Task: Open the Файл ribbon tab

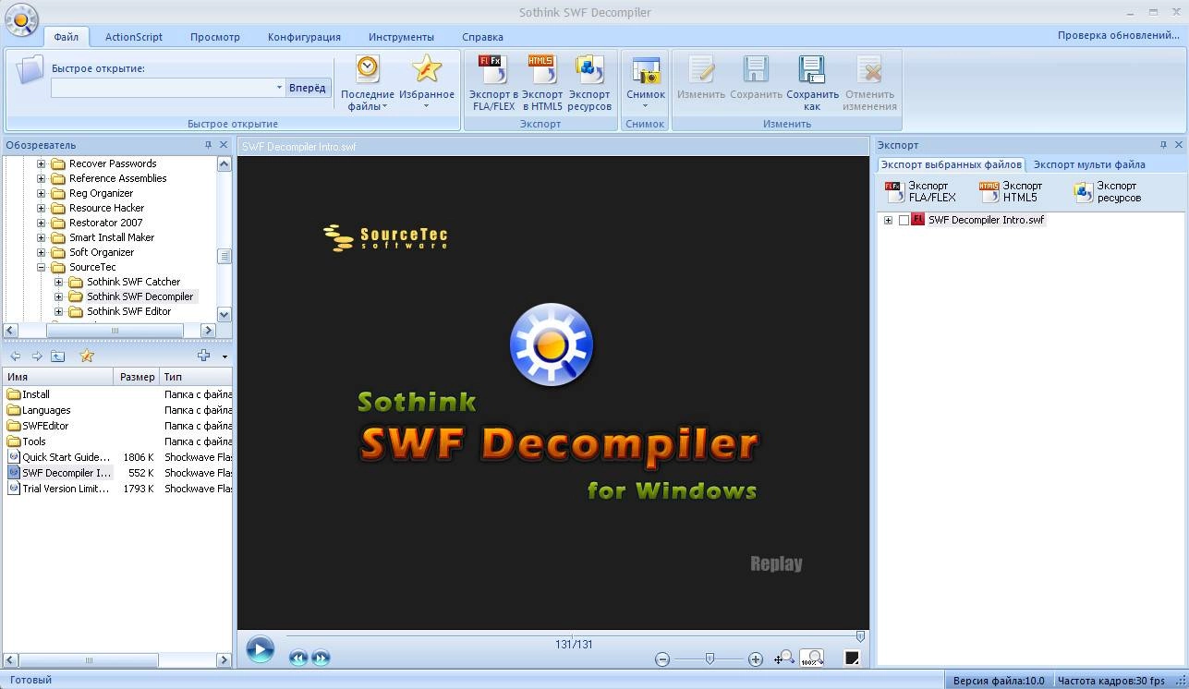Action: (66, 37)
